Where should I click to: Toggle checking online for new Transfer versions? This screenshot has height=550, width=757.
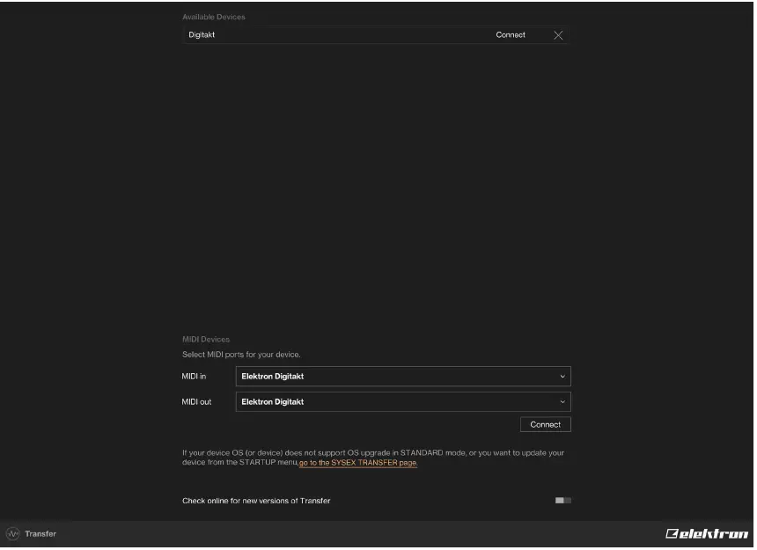coord(563,499)
